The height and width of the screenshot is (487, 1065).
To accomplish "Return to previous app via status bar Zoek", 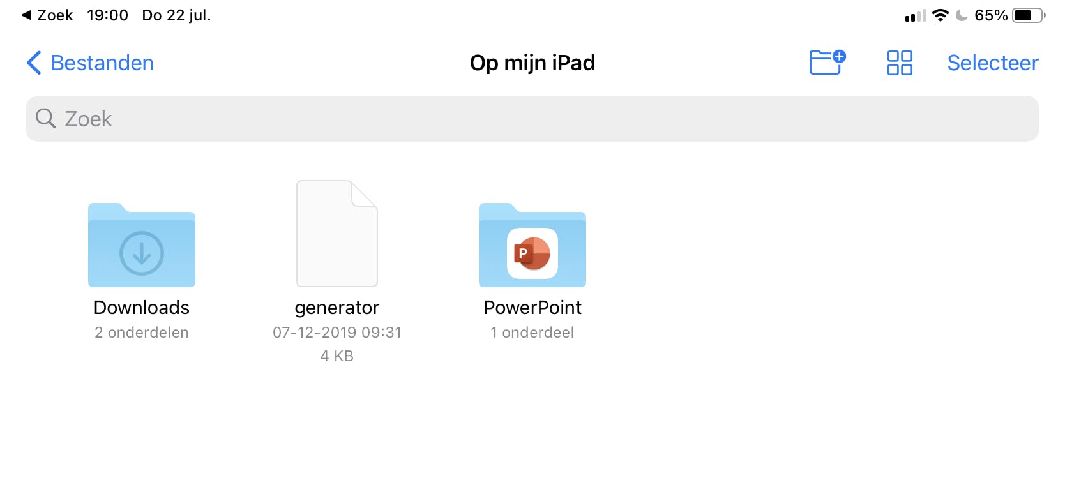I will [x=47, y=15].
